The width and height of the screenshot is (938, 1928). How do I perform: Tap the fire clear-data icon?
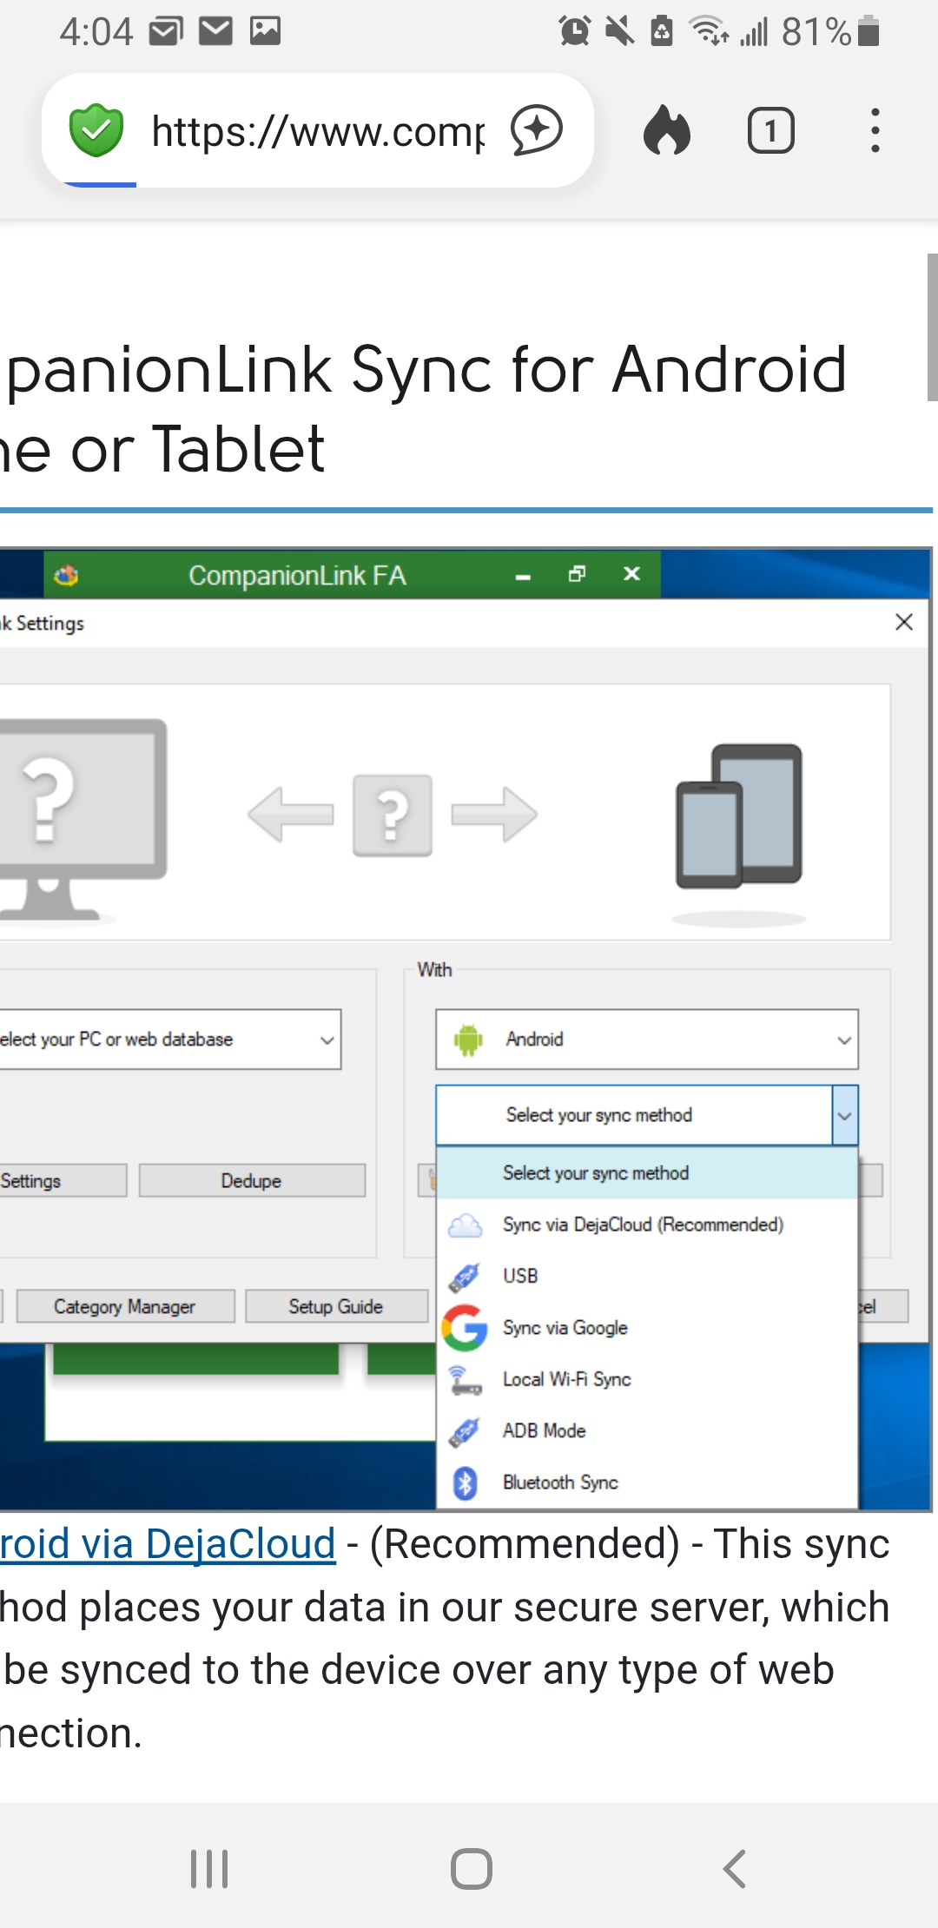[667, 130]
